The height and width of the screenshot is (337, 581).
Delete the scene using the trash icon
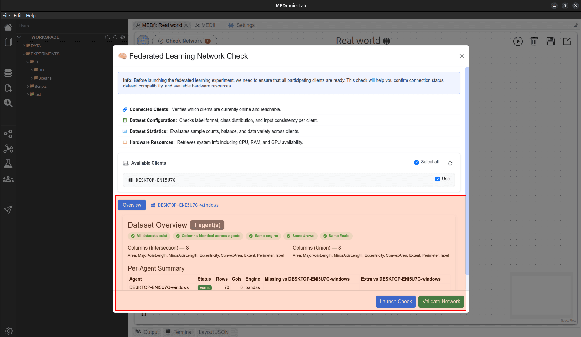point(534,41)
